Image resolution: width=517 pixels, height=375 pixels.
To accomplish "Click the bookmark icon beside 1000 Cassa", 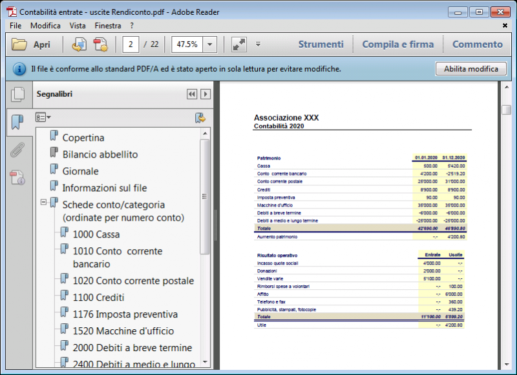I will click(65, 232).
